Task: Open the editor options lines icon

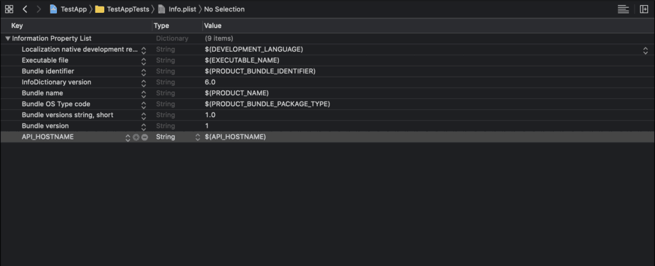Action: coord(623,9)
